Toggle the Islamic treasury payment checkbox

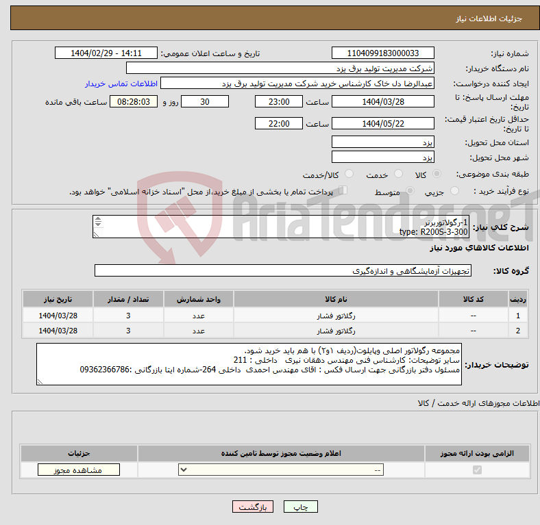pyautogui.click(x=343, y=190)
